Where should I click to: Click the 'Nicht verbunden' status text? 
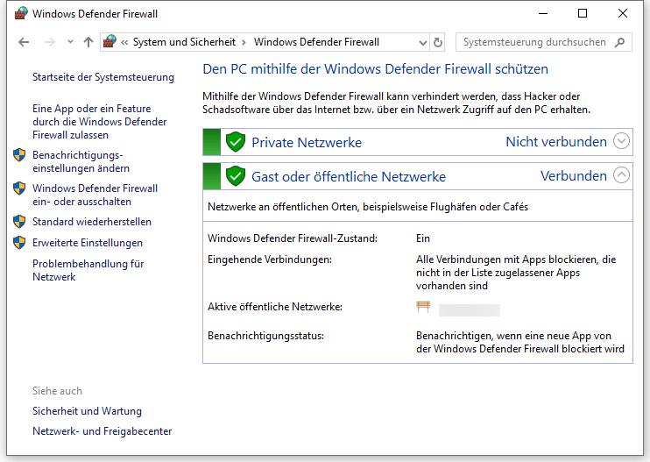coord(556,142)
